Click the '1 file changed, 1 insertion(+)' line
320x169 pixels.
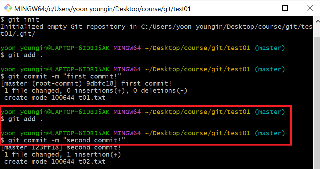(63, 154)
